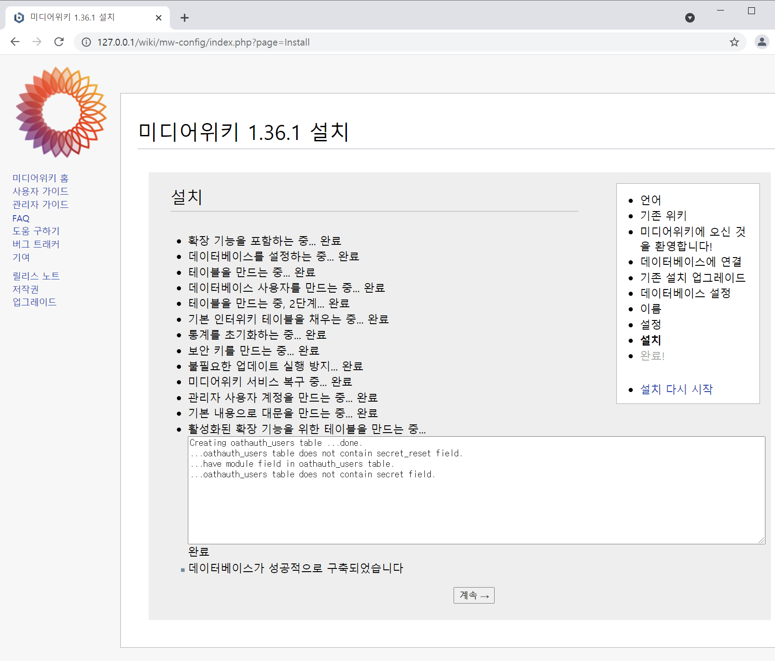Click the 기본 인터위키 테이블을 채우는 중 line
Screen dimensions: 775x661
289,319
